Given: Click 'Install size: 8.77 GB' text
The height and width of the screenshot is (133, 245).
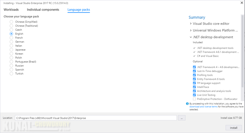Looking at the screenshot, I should coord(231,118).
